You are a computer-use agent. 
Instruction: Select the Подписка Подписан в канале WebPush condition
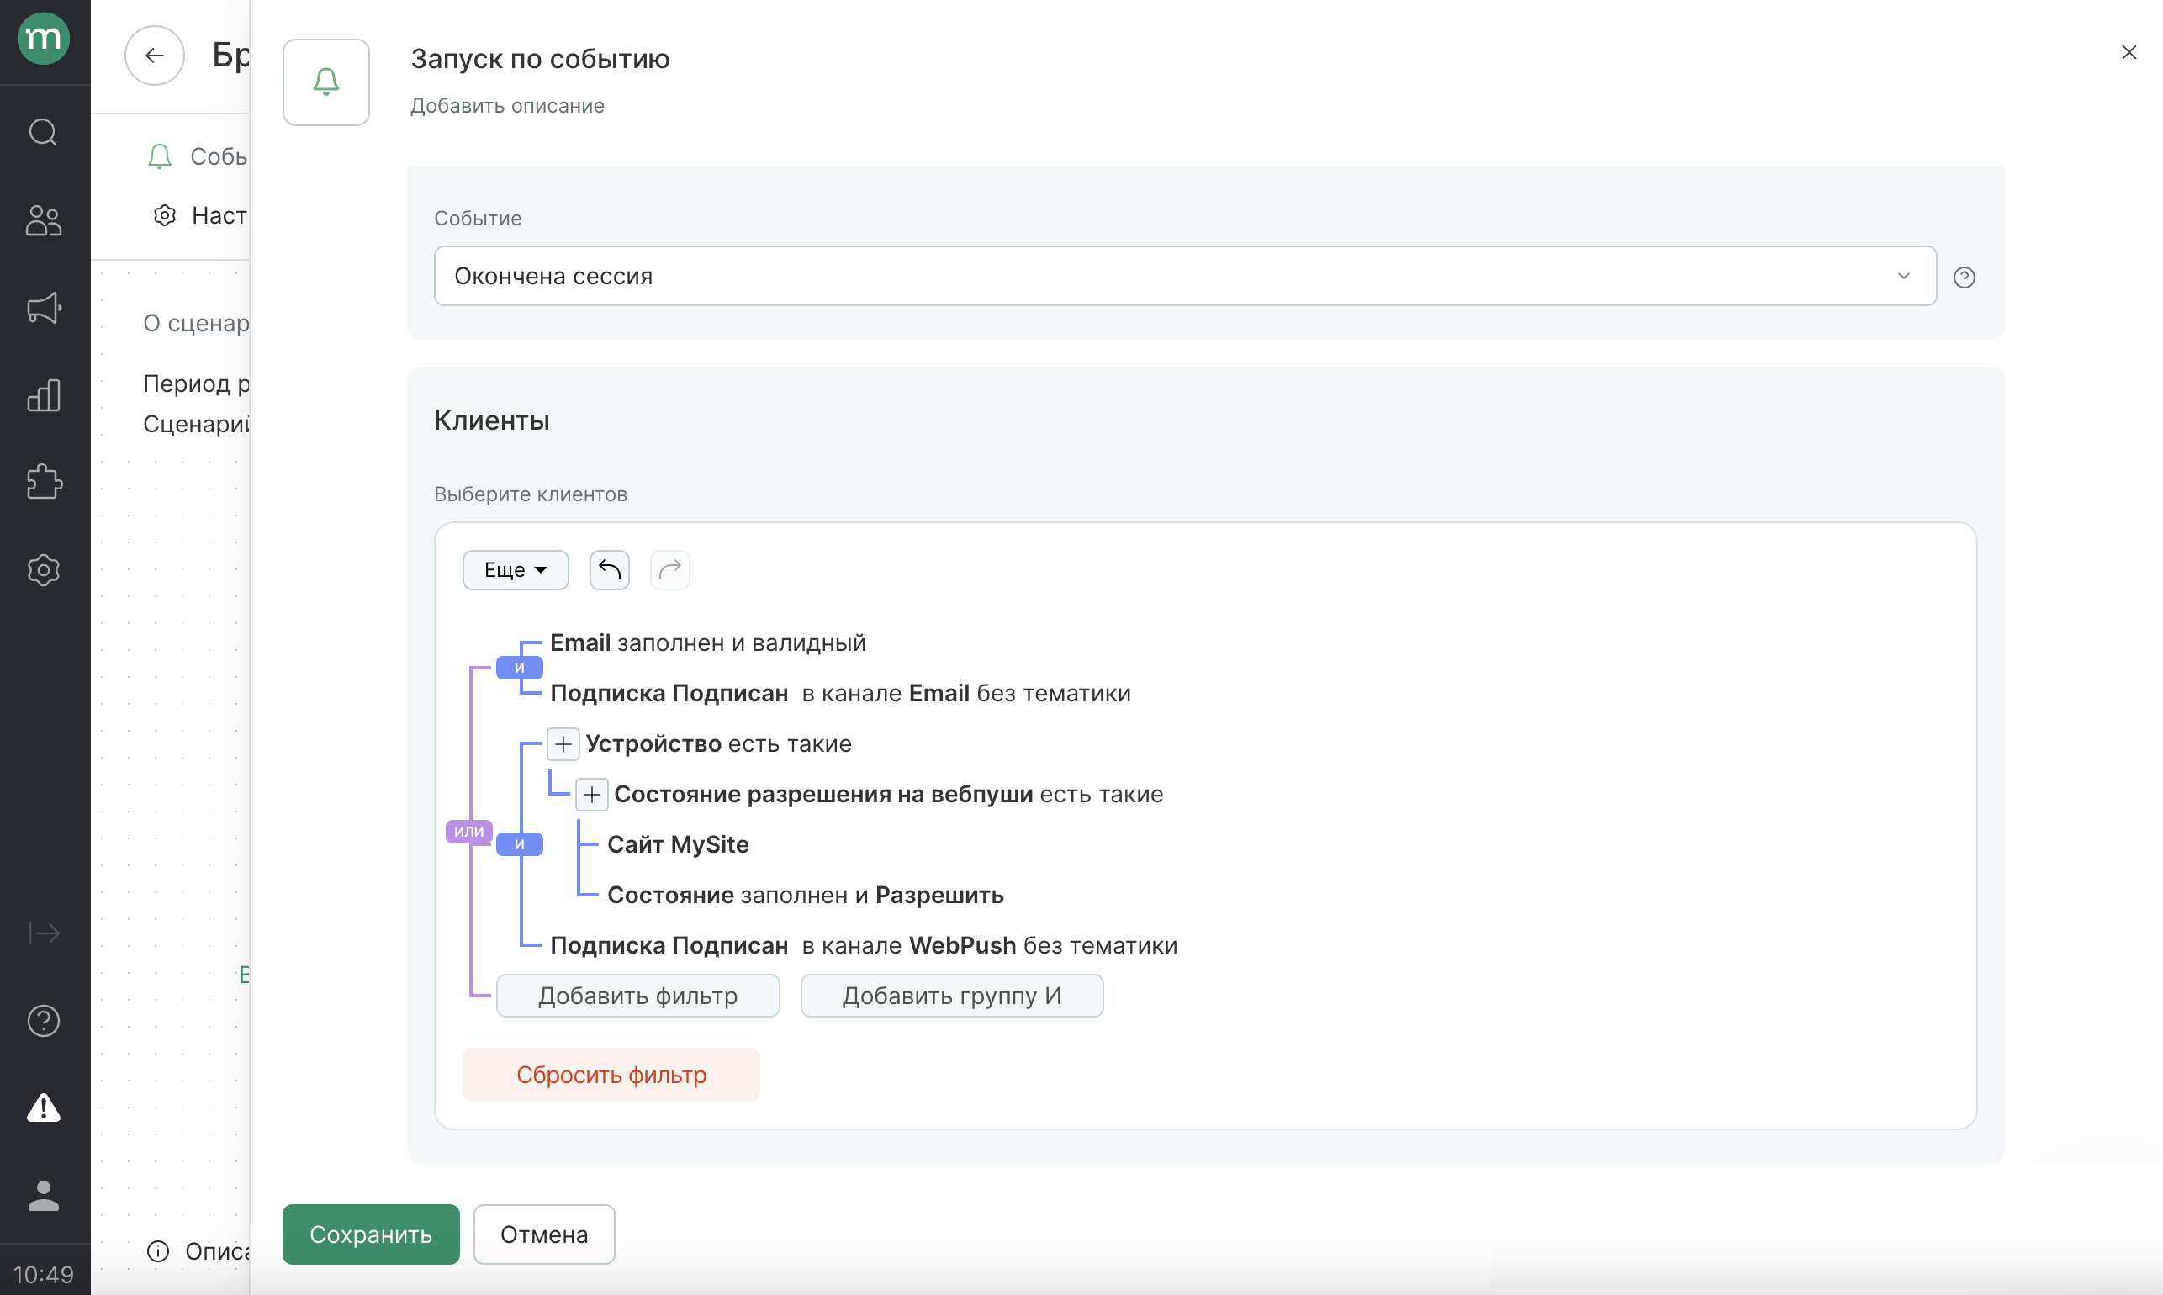(864, 946)
